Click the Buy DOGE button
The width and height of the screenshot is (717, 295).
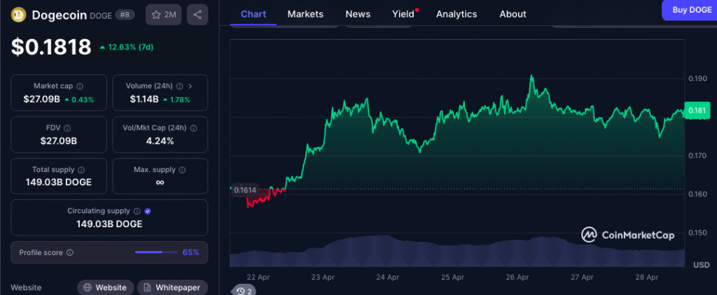690,10
